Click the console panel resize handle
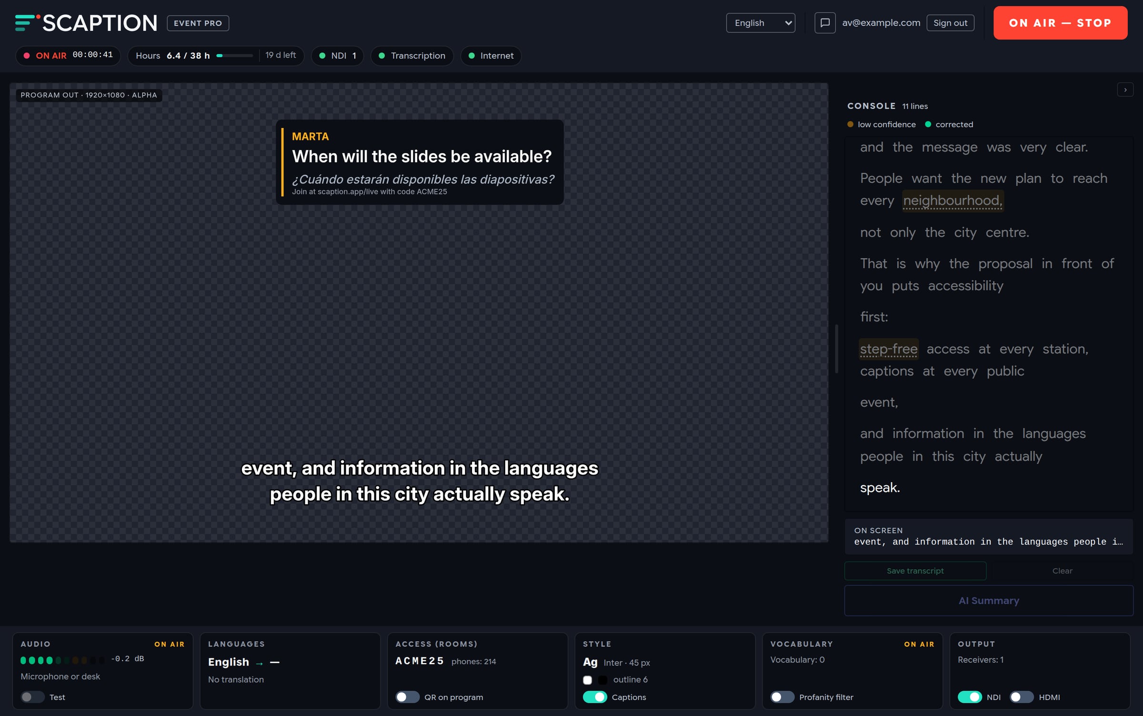 (x=837, y=349)
